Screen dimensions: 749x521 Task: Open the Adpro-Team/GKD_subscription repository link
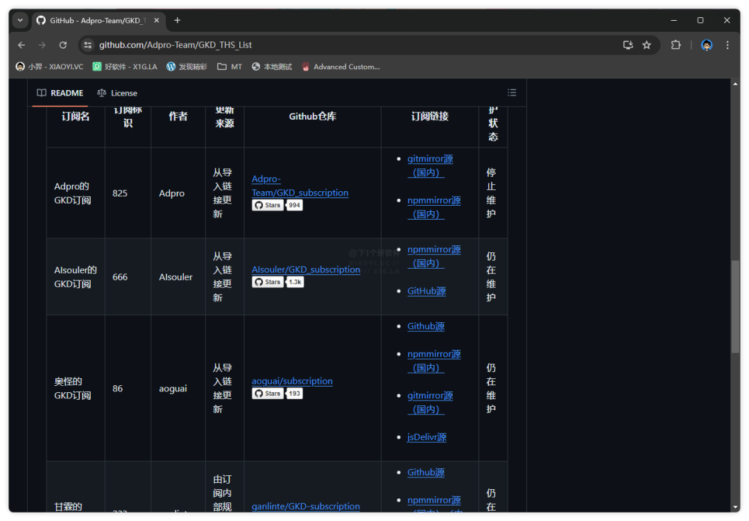coord(300,186)
